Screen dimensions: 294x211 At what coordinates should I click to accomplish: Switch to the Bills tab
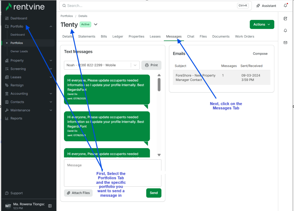[x=104, y=37]
